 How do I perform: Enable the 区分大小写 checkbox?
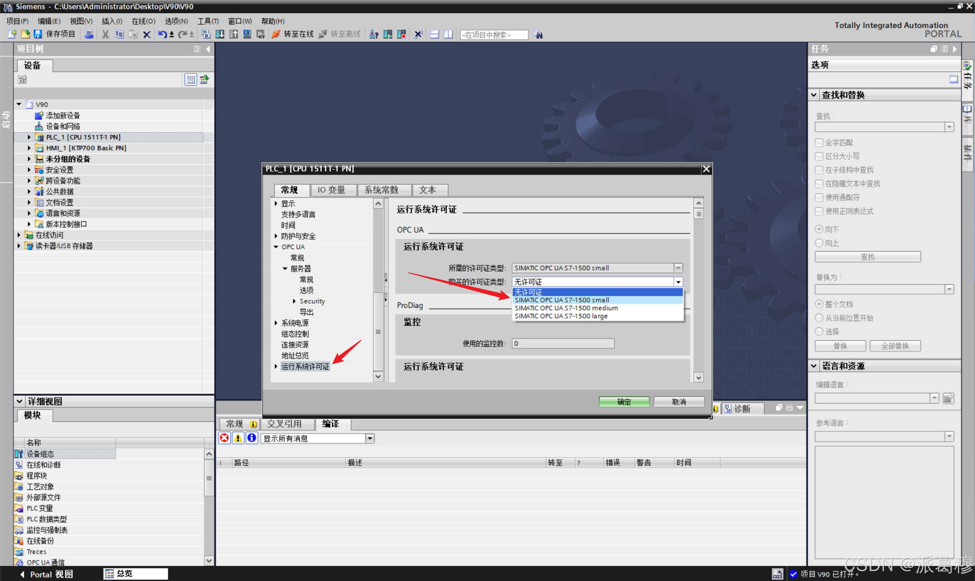tap(819, 156)
